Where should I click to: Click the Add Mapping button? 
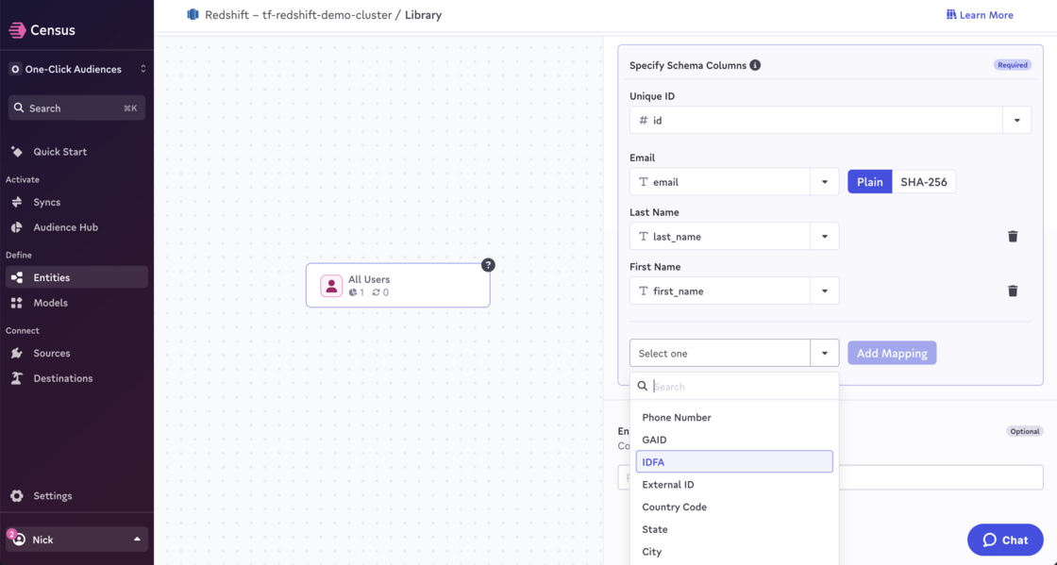pos(891,354)
